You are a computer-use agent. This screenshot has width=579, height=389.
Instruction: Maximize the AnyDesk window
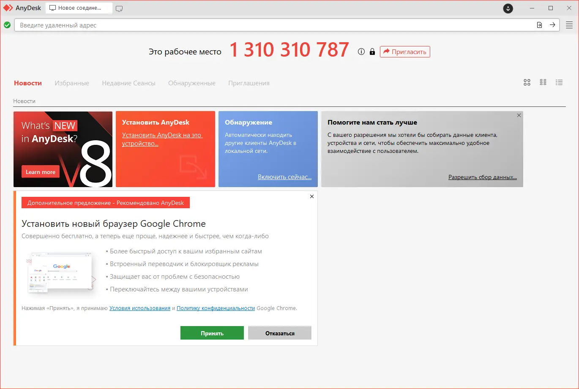click(551, 8)
